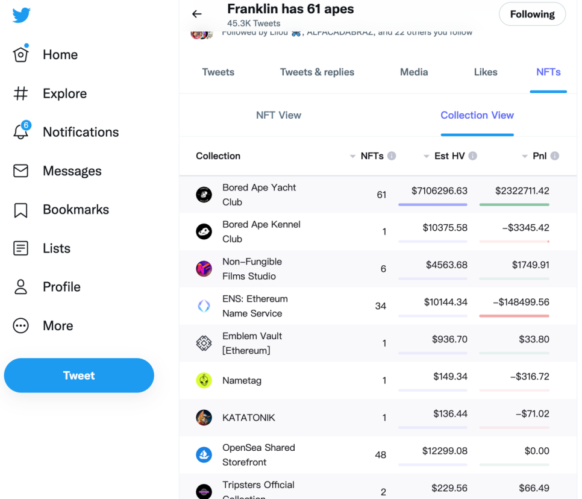Click the info icon next to NFTs
582x499 pixels.
point(392,156)
